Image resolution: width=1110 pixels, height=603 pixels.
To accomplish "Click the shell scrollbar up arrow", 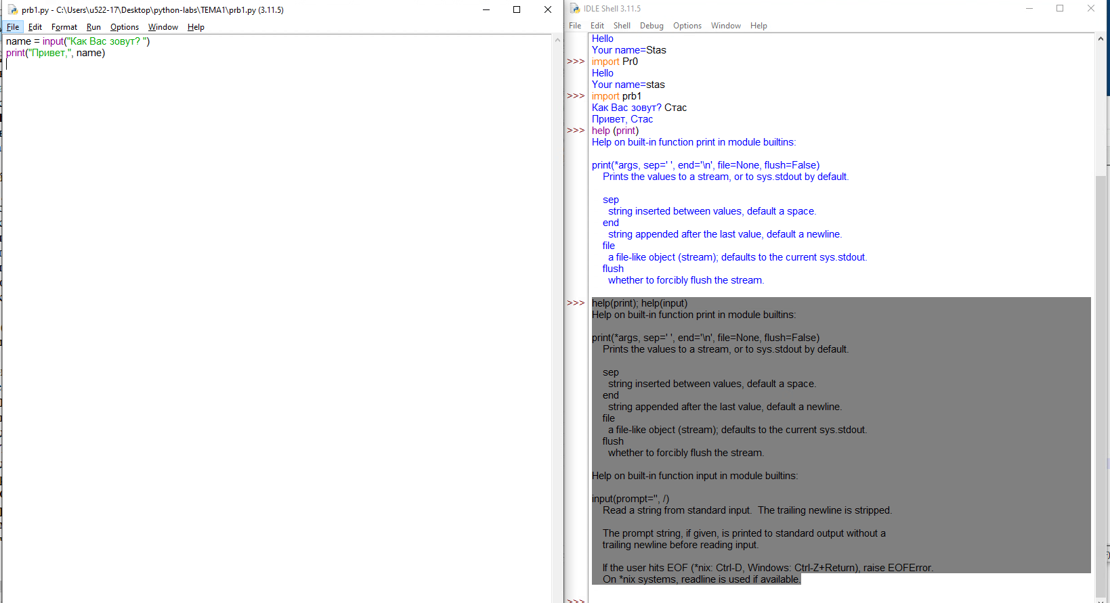I will [1101, 39].
